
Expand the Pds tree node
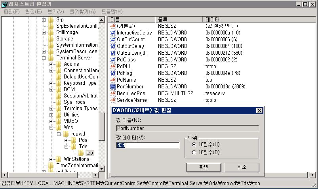click(x=66, y=140)
